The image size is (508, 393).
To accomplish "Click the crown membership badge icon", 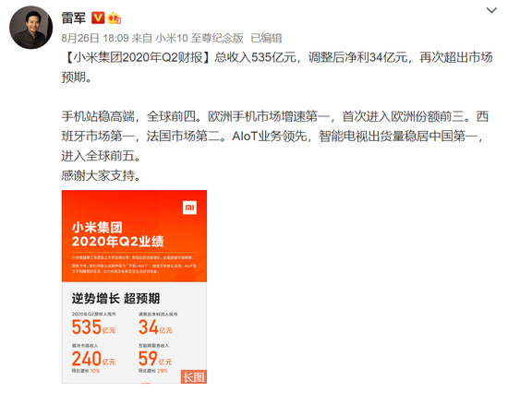I will (114, 18).
